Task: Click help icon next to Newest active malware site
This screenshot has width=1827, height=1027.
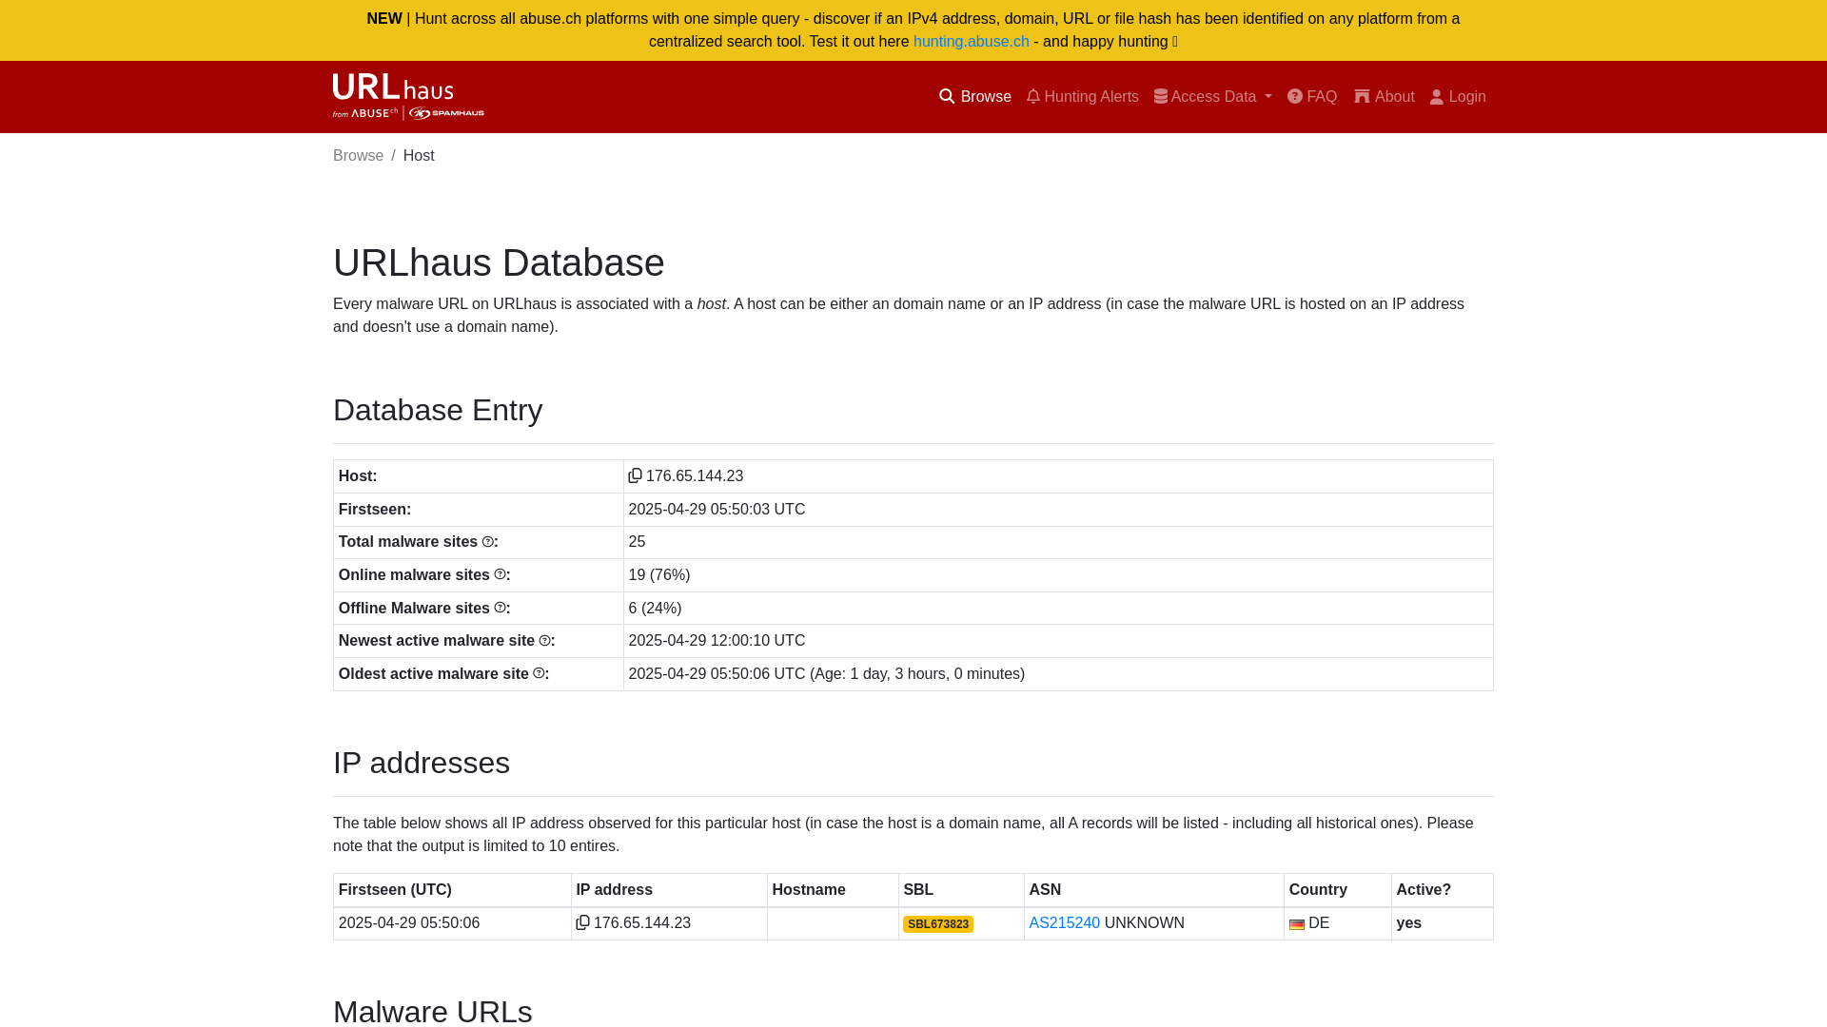Action: (x=545, y=641)
